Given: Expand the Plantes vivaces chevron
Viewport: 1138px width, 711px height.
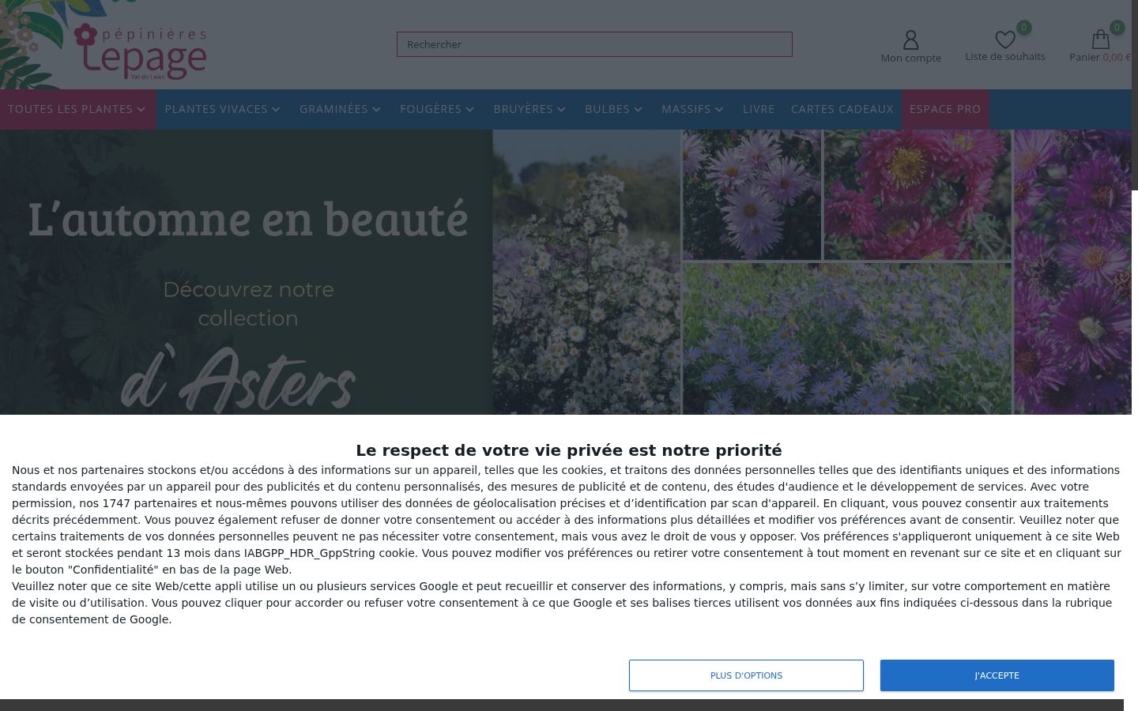Looking at the screenshot, I should (276, 109).
